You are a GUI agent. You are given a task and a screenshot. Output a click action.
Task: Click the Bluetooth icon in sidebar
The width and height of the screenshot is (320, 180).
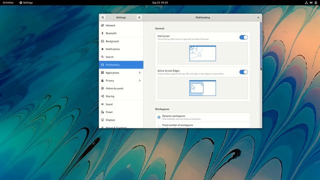(x=102, y=33)
